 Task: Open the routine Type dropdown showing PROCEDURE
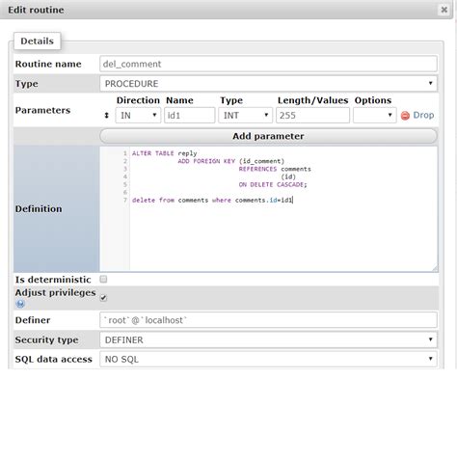(268, 84)
